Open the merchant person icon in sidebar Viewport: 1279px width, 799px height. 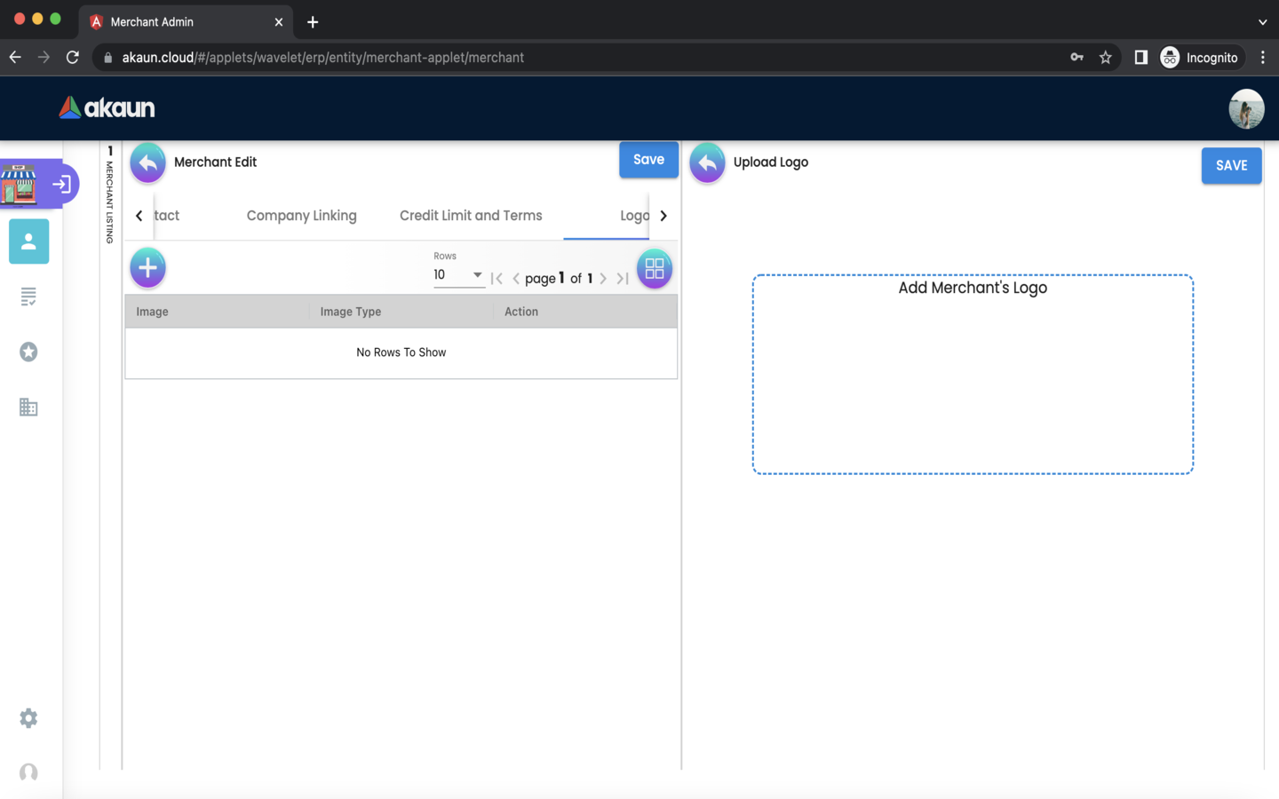[x=28, y=241]
